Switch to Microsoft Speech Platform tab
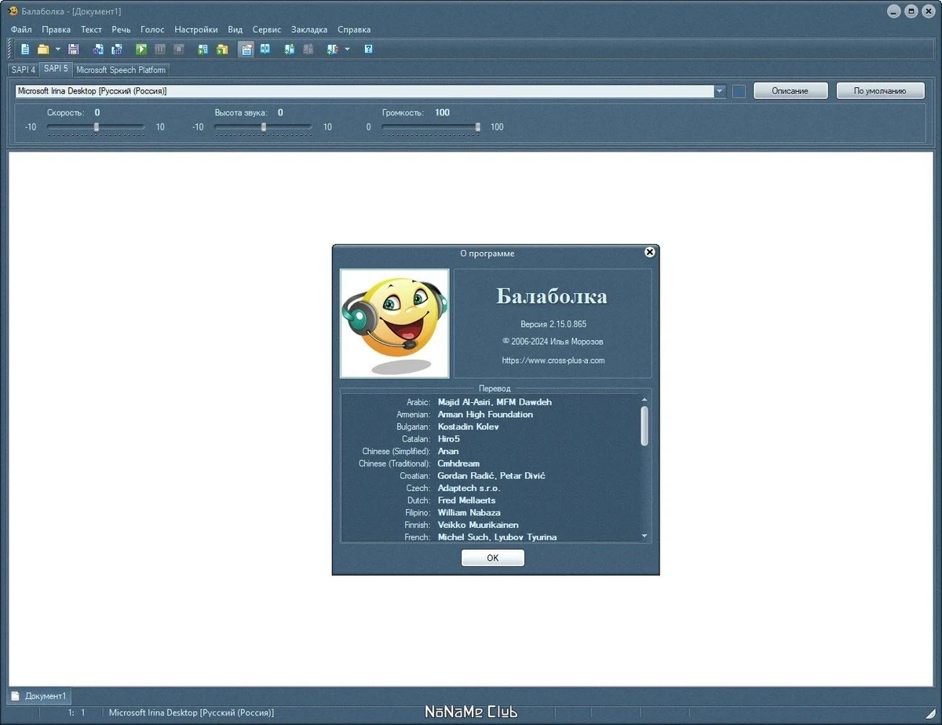 pos(121,70)
